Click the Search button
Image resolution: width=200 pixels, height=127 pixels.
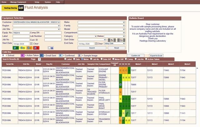coord(92,48)
